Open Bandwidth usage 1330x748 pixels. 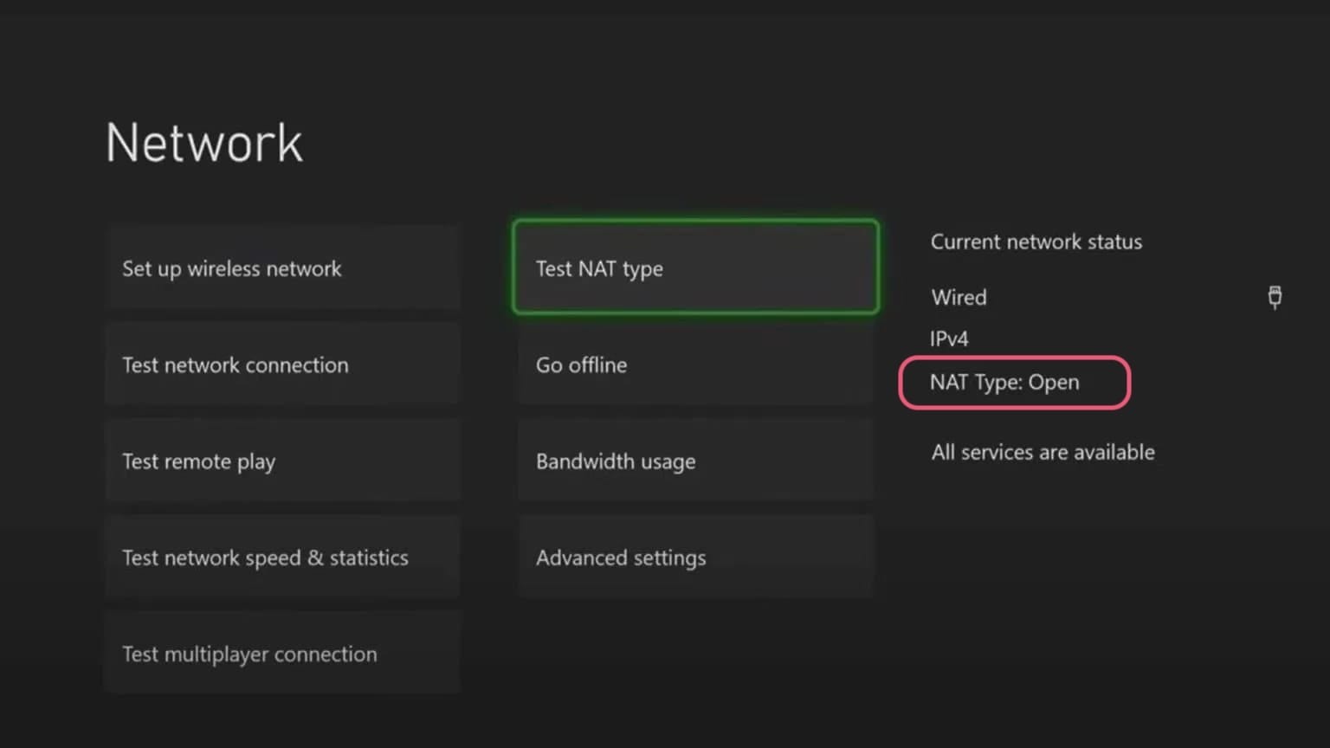pyautogui.click(x=695, y=461)
